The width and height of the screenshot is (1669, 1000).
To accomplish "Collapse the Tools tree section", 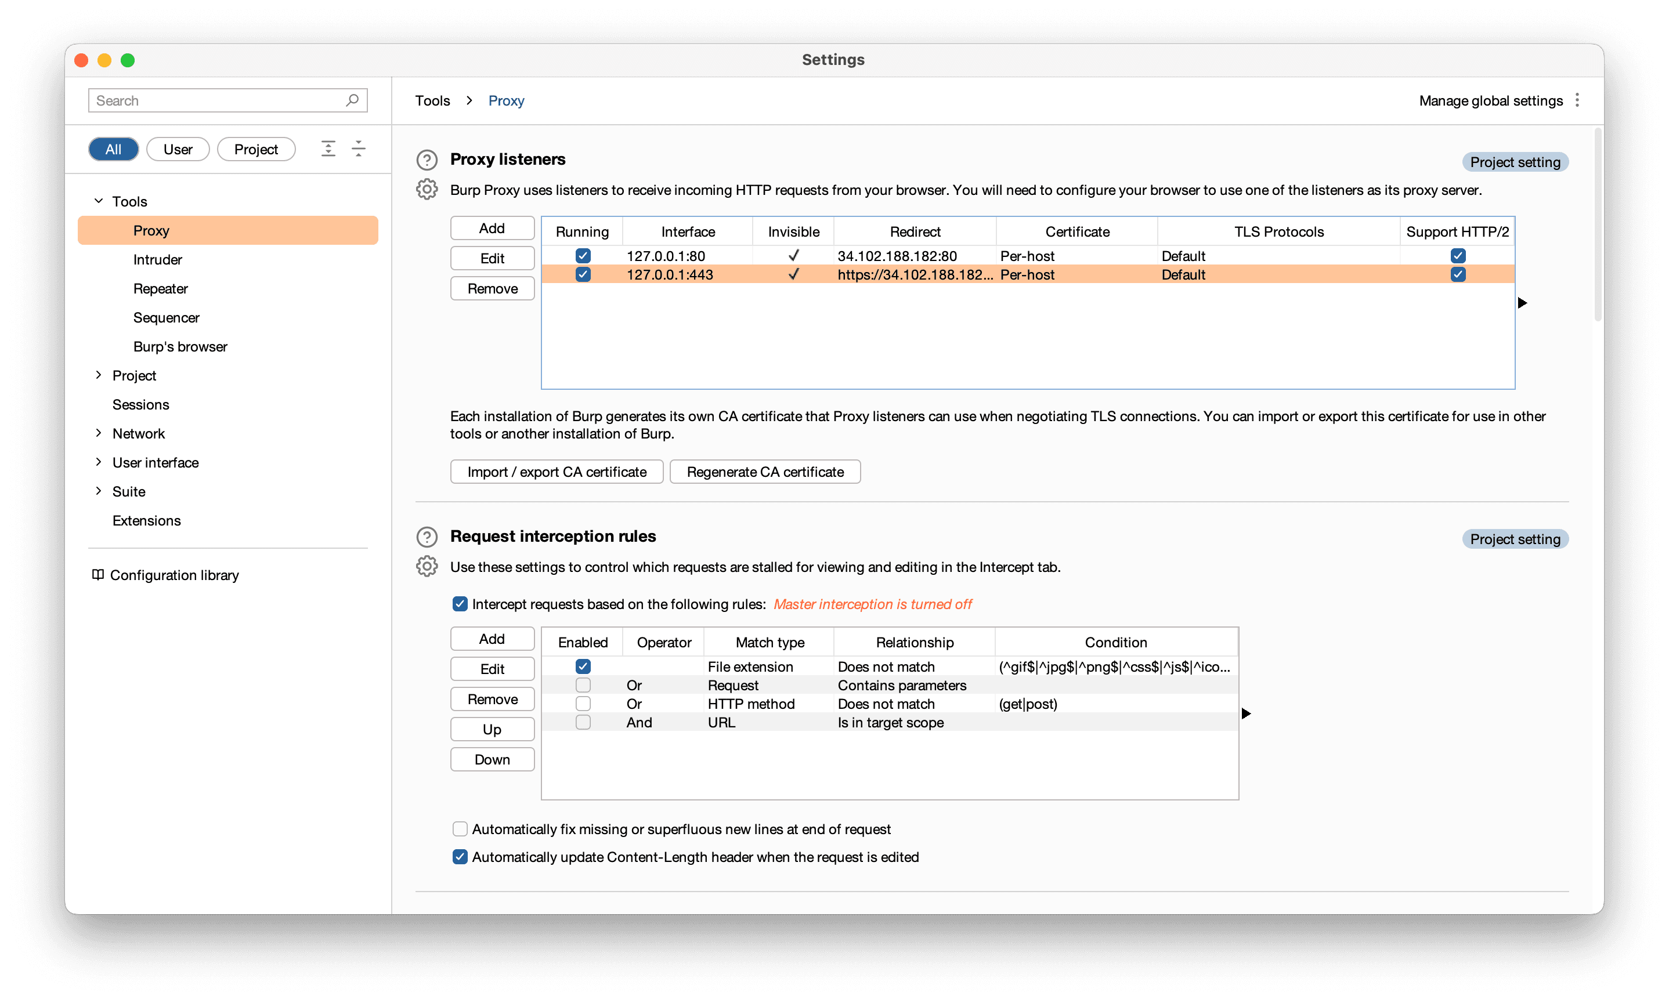I will point(99,201).
